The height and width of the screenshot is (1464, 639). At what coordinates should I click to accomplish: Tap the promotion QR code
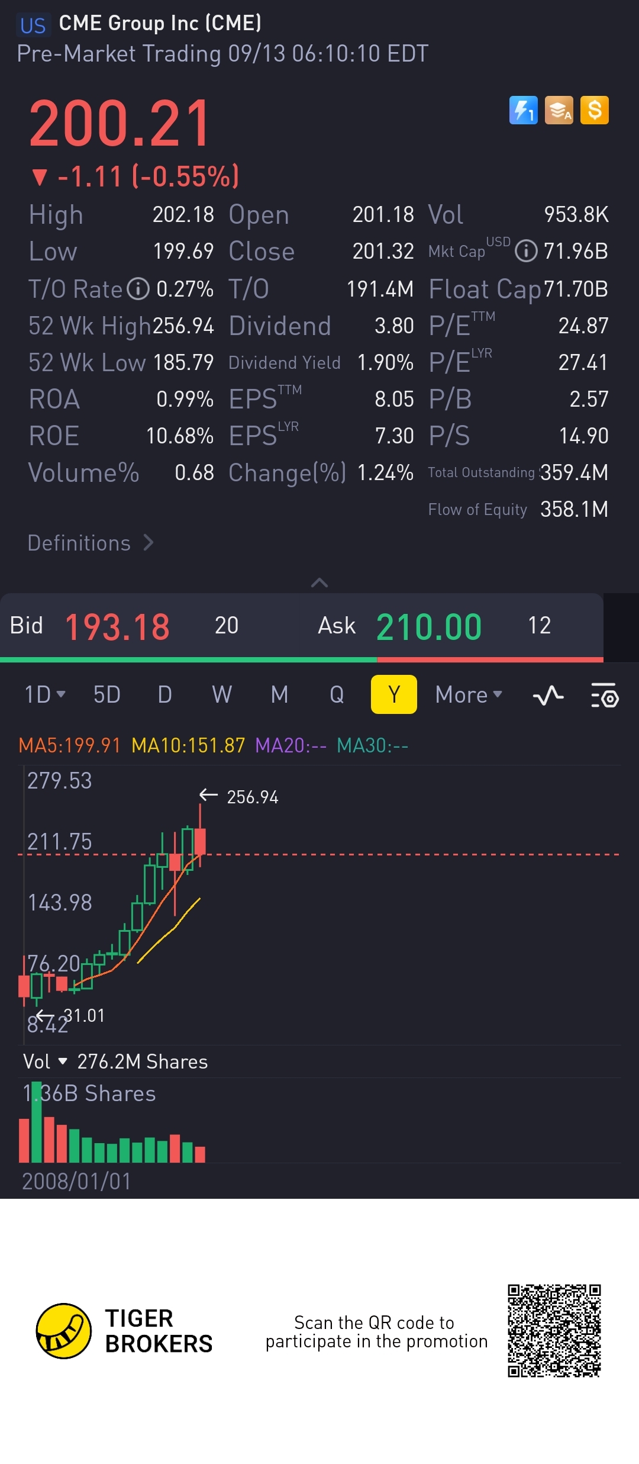click(x=554, y=1331)
